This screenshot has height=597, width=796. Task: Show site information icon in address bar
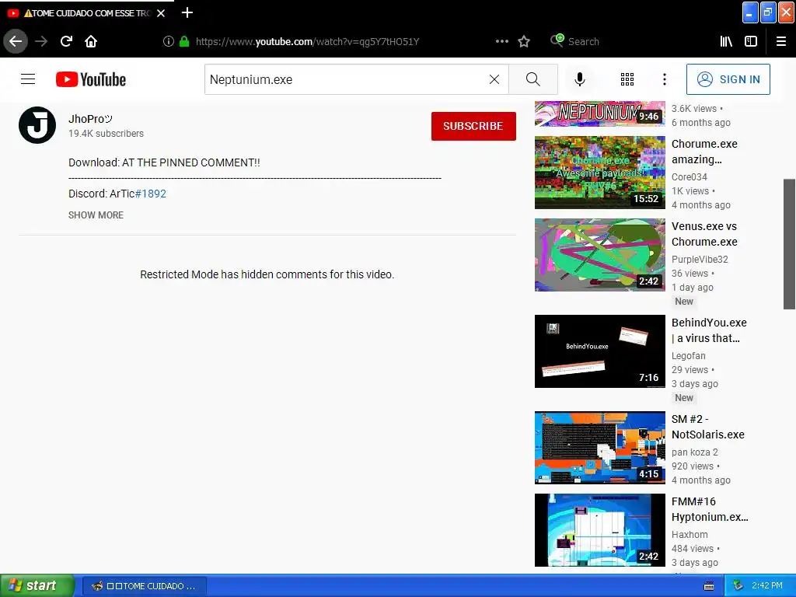pyautogui.click(x=169, y=41)
